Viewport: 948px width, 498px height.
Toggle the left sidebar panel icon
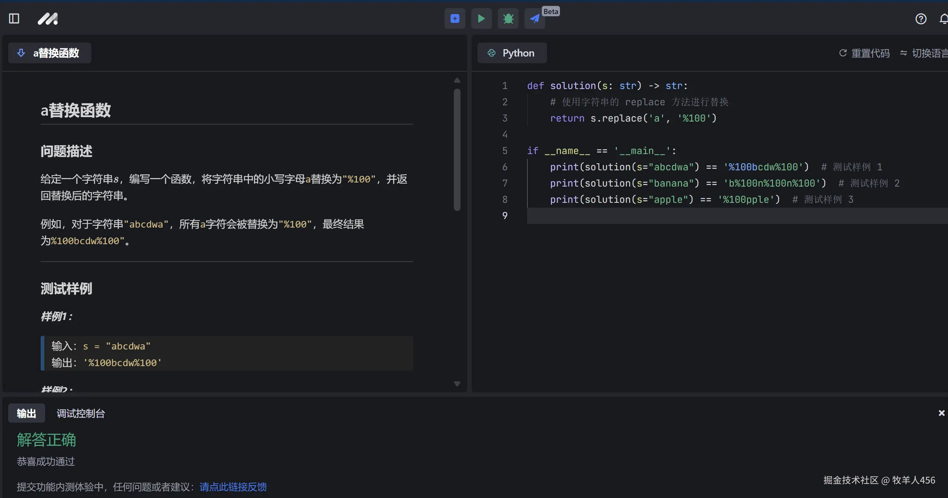14,18
